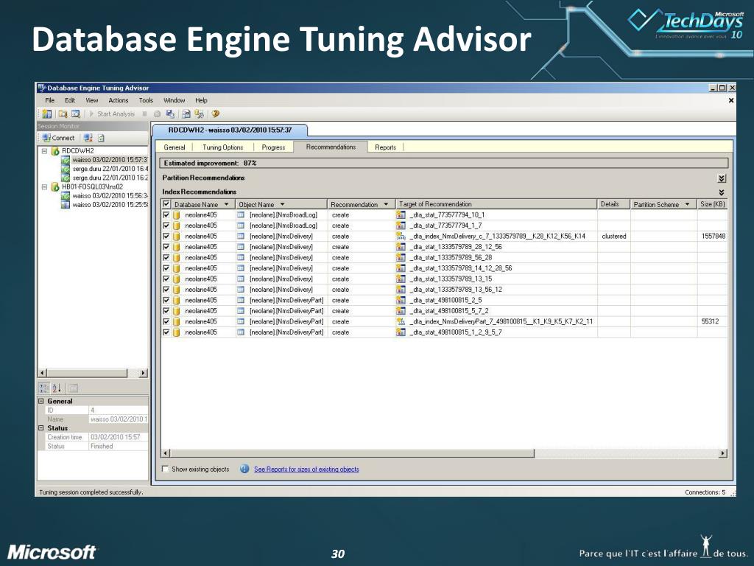Screen dimensions: 754x566
Task: Click the statistics icon for _dta_stat_773577794_10_1
Action: click(x=401, y=214)
